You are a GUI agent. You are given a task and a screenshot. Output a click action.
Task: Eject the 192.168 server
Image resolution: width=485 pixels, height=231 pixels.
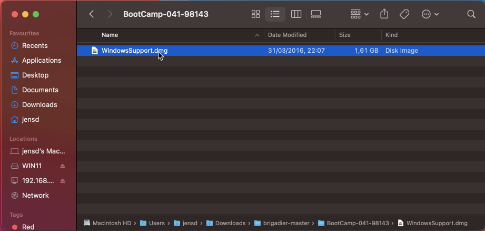point(63,181)
